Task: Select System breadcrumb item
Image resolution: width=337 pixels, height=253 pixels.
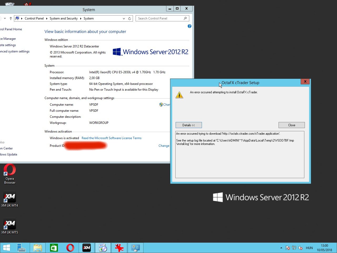Action: 89,18
